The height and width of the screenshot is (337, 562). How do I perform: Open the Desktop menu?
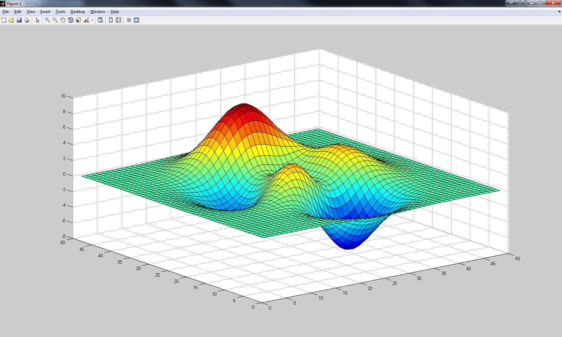(x=78, y=12)
